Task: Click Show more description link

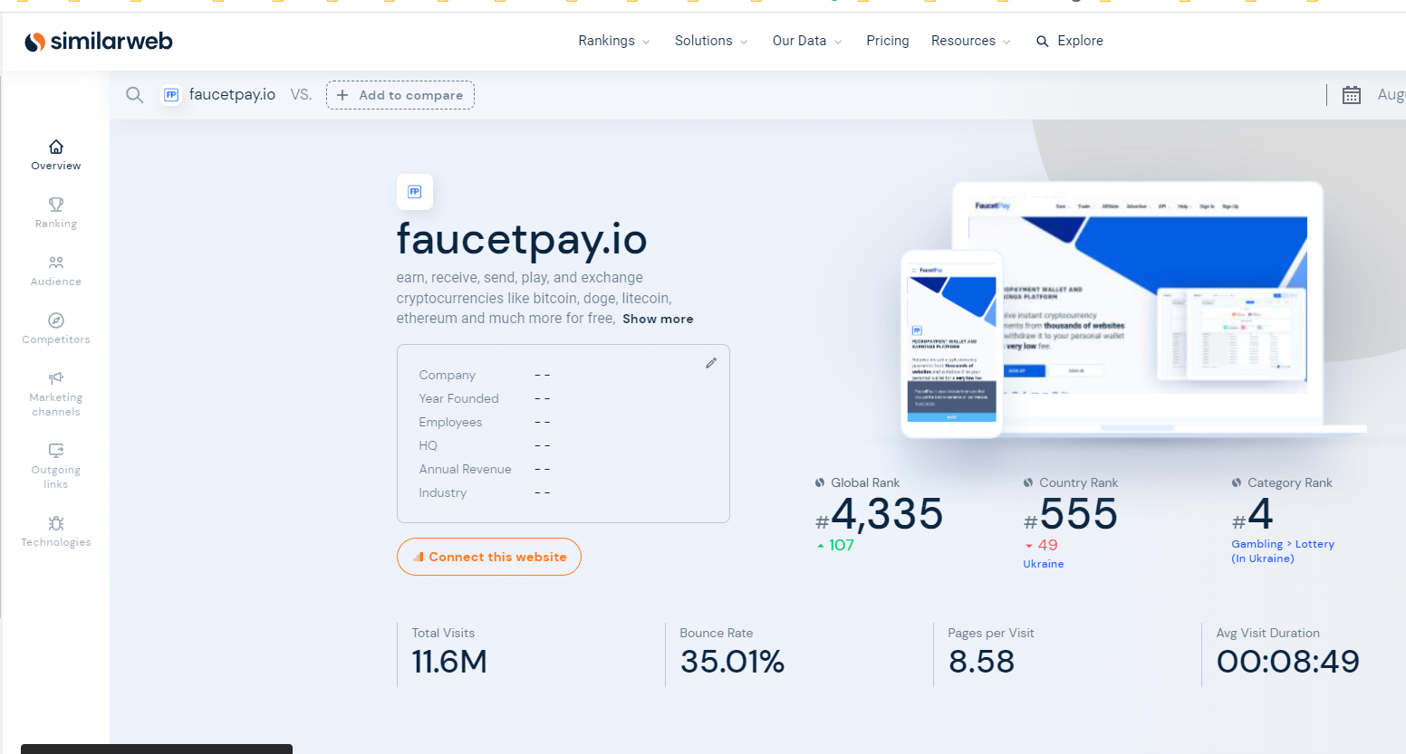Action: 658,319
